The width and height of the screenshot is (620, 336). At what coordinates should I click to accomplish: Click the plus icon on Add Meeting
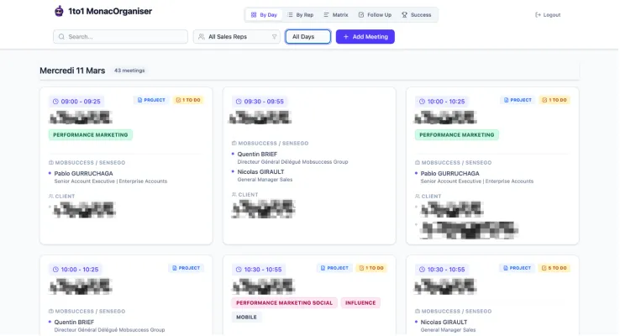(x=346, y=37)
